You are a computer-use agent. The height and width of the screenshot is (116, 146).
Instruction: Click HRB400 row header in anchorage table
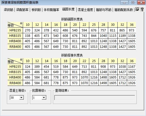pos(15,41)
